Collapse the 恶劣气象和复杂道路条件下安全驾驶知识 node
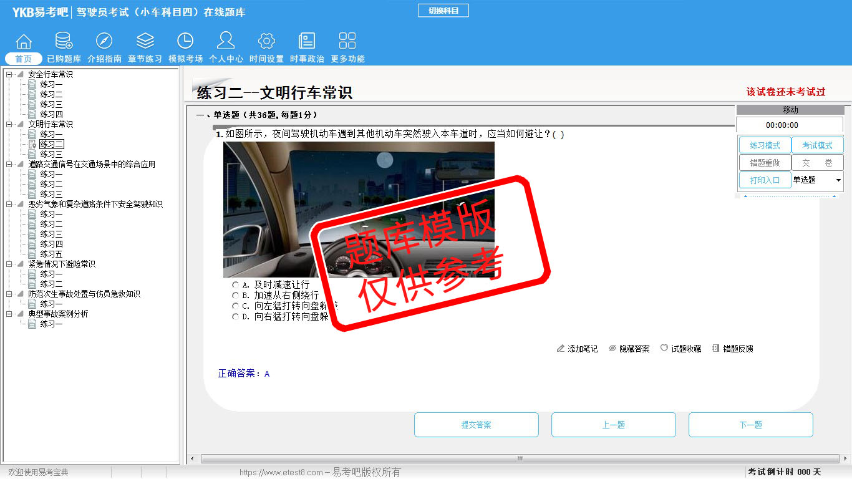Viewport: 852px width, 479px height. pyautogui.click(x=9, y=205)
